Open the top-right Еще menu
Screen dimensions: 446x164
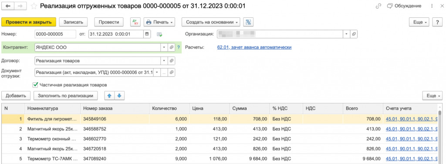pos(419,22)
